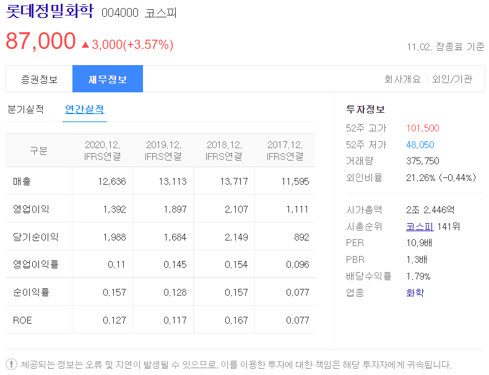Select the 연간실적 annual results tab
The height and width of the screenshot is (375, 489).
[x=85, y=109]
